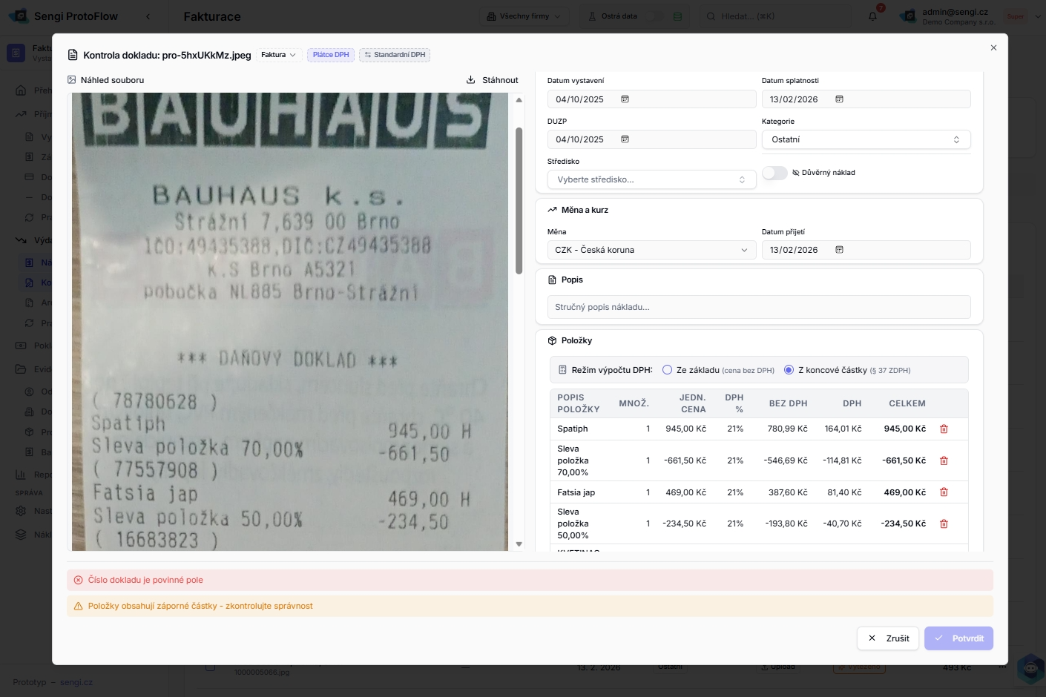Download the file with Stáhnout
Viewport: 1046px width, 697px height.
(x=492, y=80)
